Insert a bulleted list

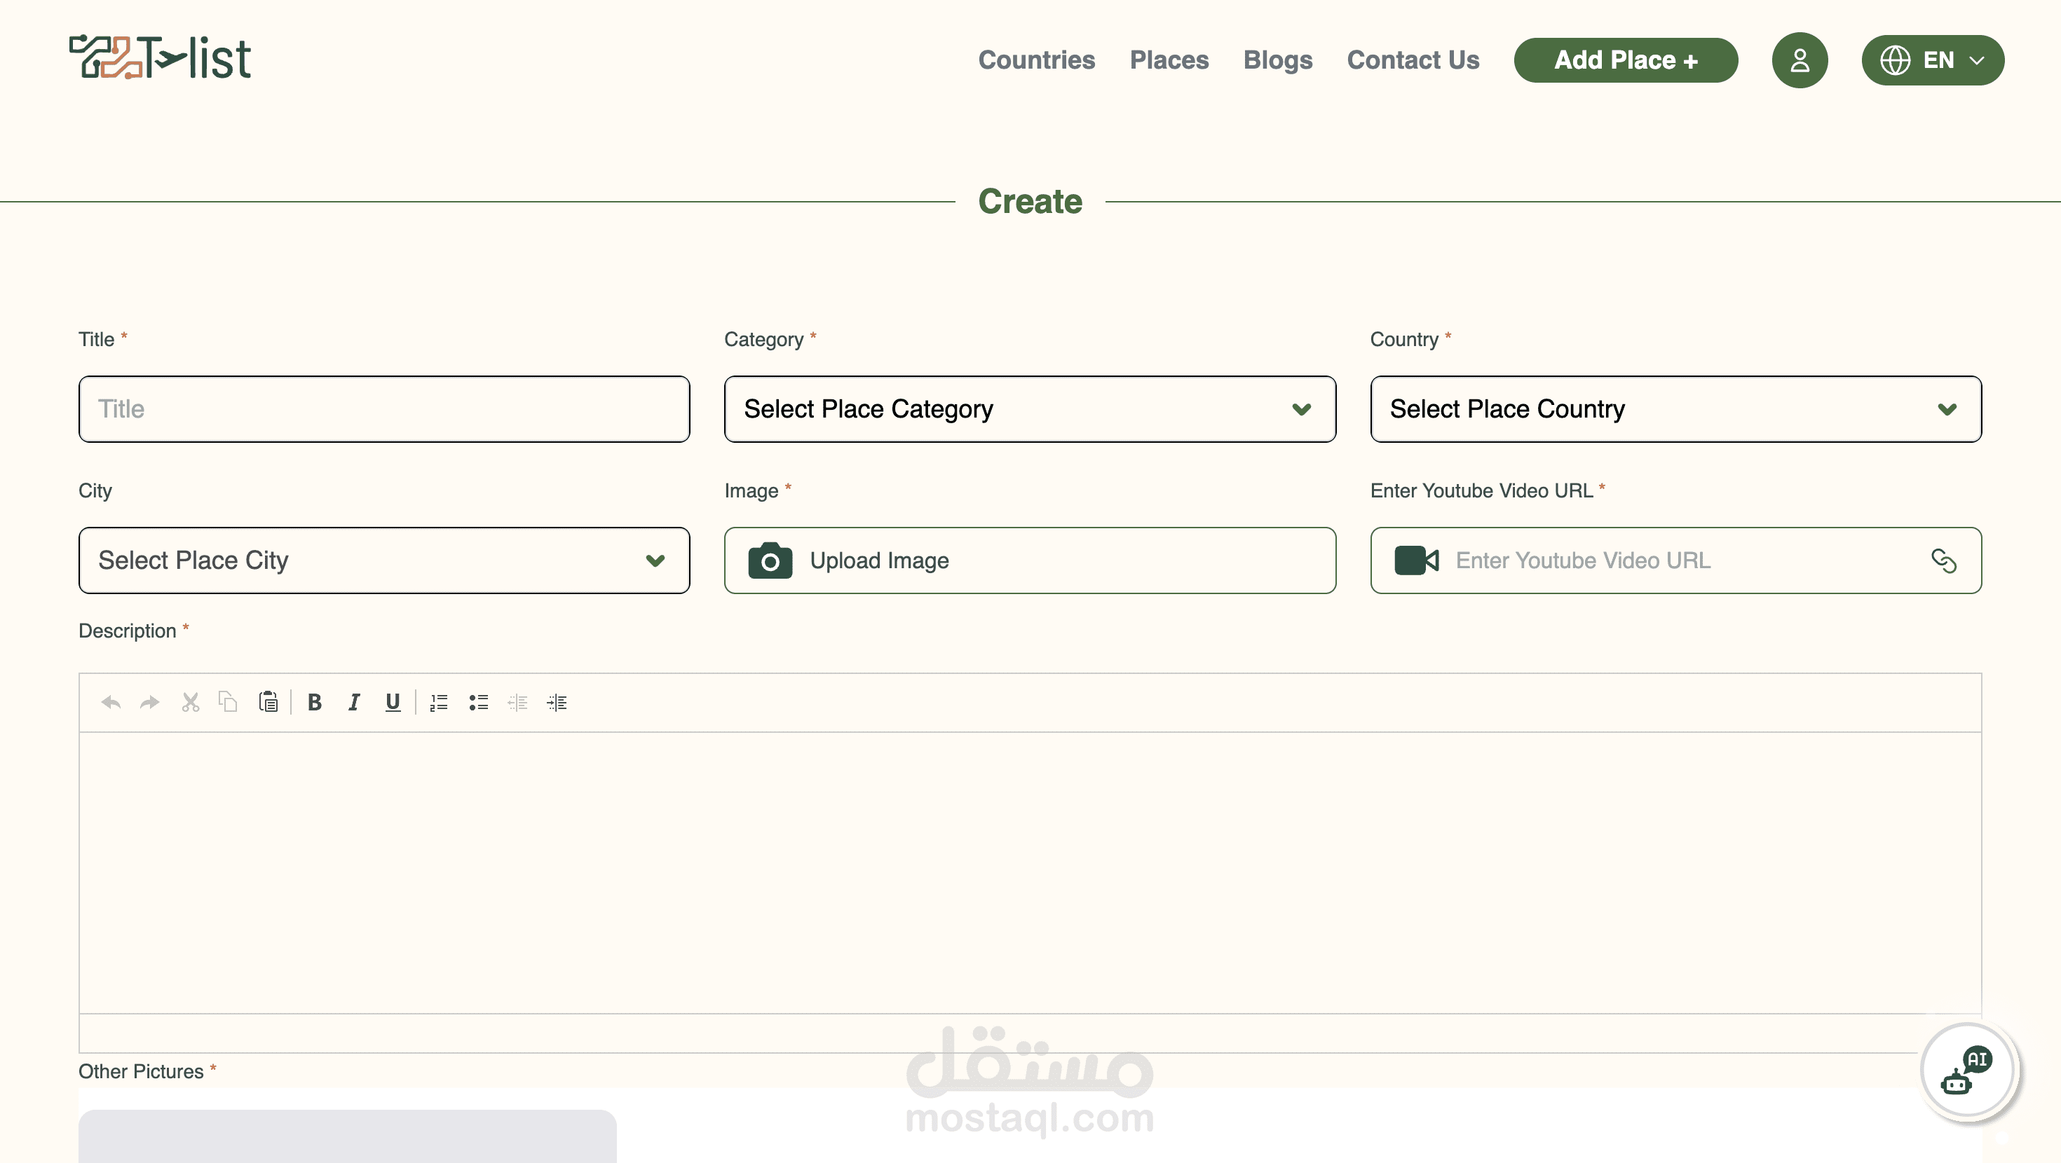(478, 702)
